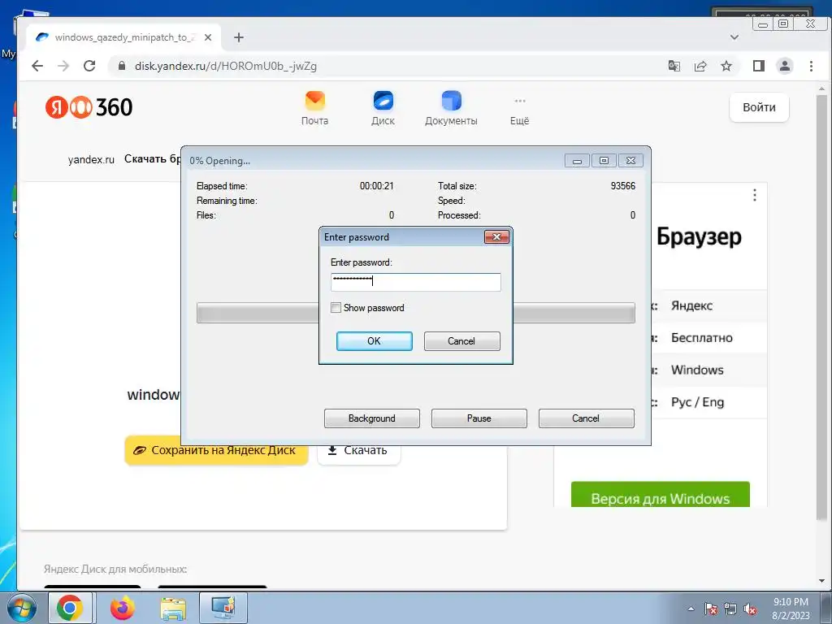Launch Firefox from the taskbar
The image size is (832, 624).
coord(123,608)
